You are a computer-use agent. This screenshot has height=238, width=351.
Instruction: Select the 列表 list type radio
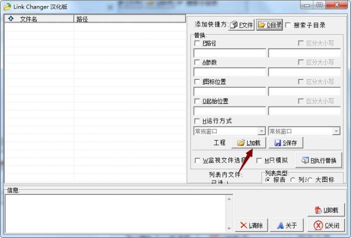coord(292,180)
